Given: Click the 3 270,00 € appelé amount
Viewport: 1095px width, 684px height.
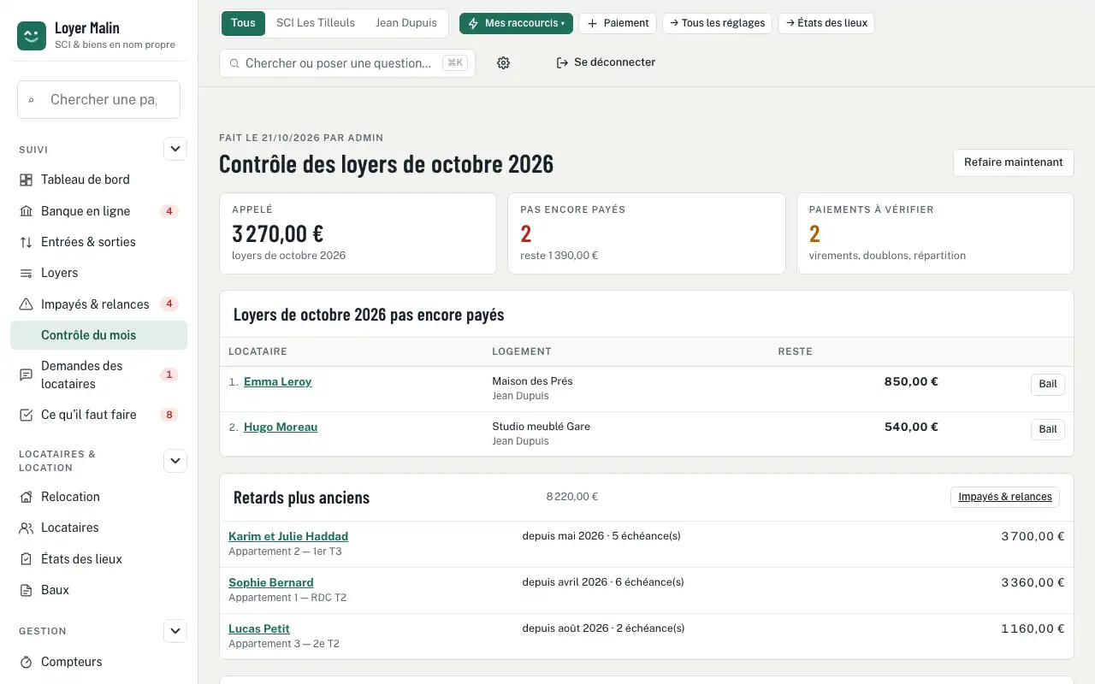Looking at the screenshot, I should (x=277, y=233).
